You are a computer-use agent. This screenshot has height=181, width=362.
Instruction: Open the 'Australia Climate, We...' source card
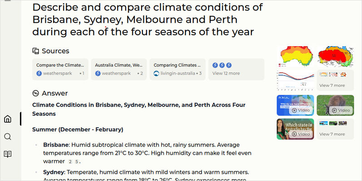pyautogui.click(x=119, y=69)
